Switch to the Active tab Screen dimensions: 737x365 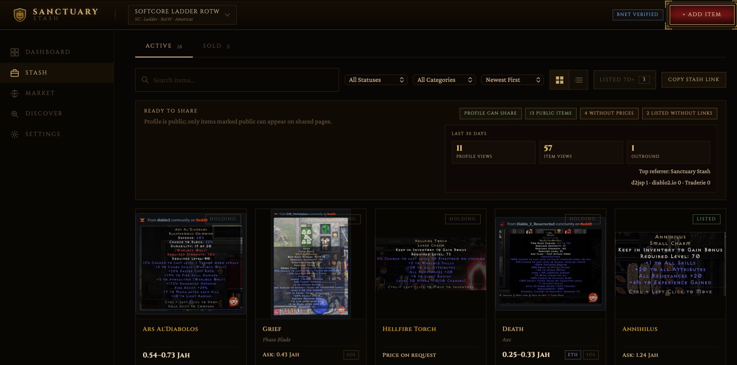tap(164, 46)
